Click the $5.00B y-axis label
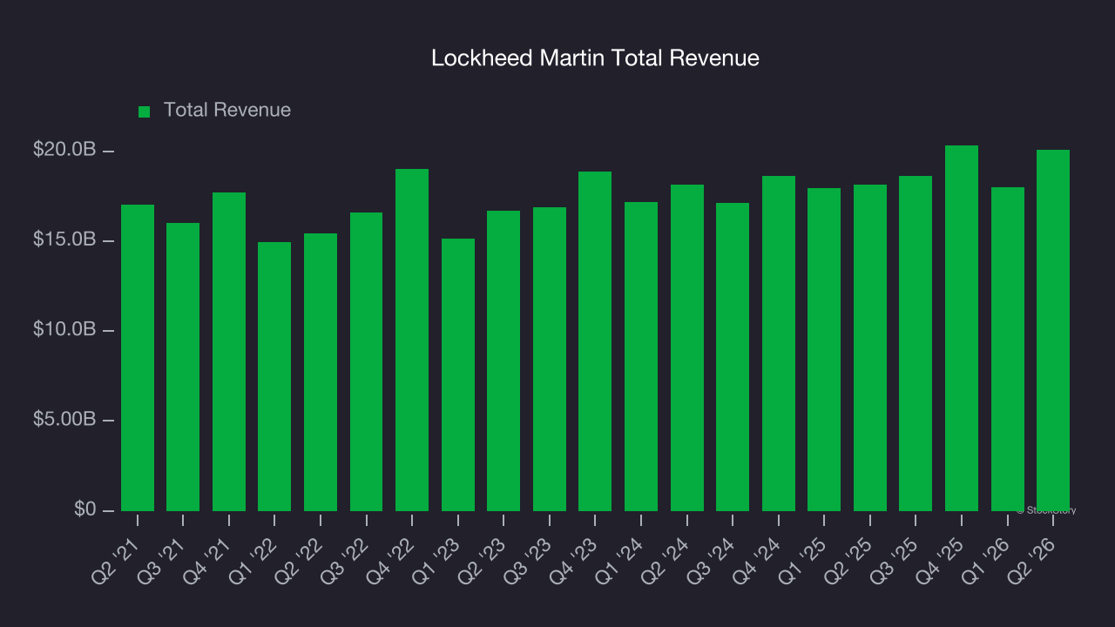Viewport: 1115px width, 627px height. 64,419
